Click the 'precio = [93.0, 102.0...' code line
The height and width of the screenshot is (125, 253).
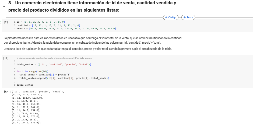coord(66,29)
